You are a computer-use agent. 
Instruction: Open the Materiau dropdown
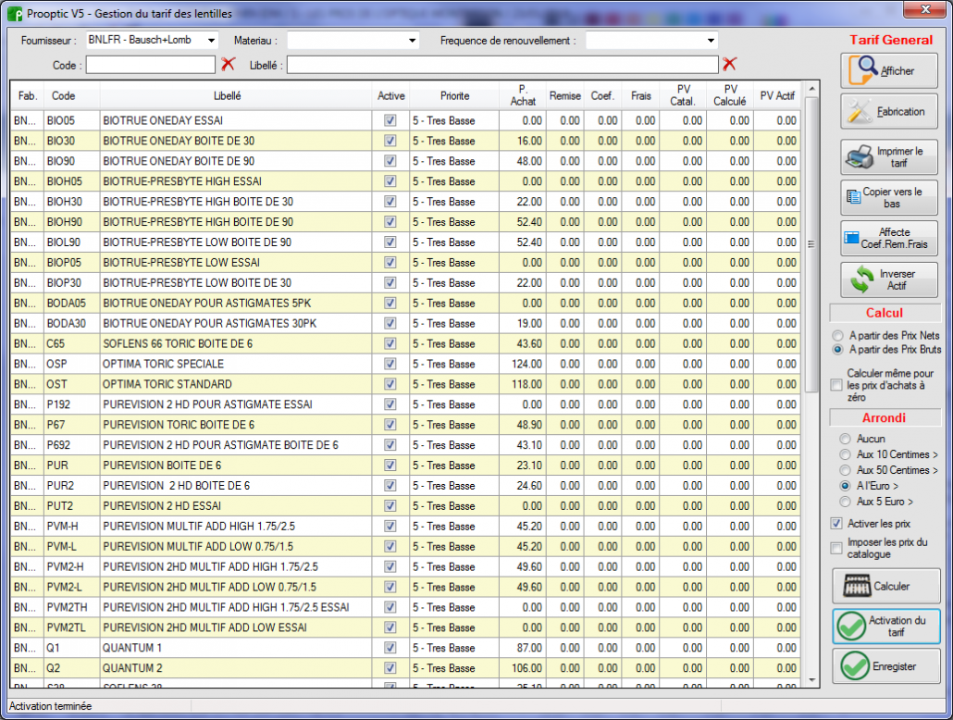412,40
